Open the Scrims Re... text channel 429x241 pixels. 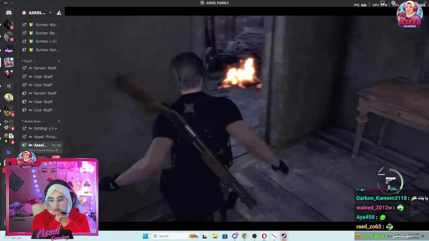(40, 33)
